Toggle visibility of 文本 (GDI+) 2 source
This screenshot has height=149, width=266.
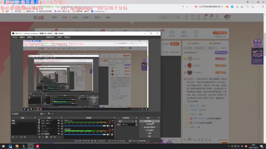[x=59, y=128]
